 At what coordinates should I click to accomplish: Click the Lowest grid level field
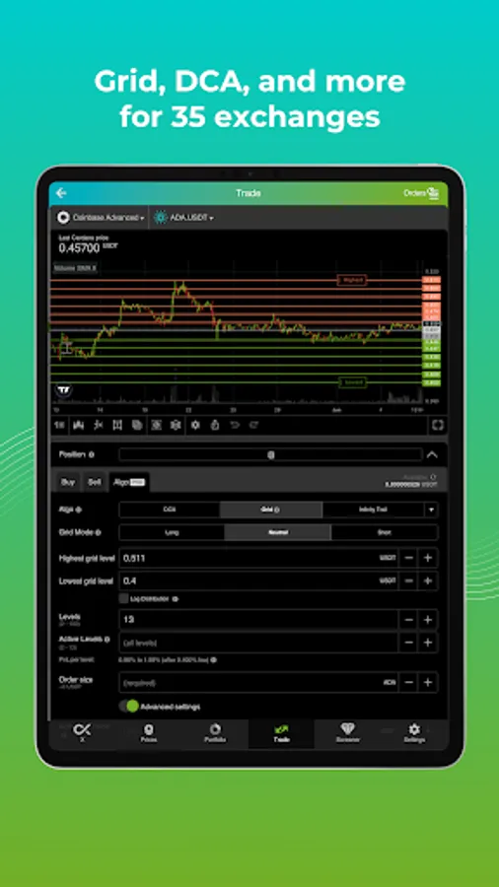coord(258,580)
